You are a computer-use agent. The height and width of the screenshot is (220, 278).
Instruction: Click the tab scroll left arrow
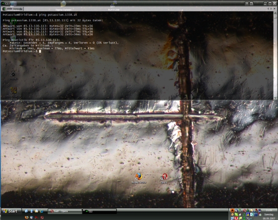(268, 8)
